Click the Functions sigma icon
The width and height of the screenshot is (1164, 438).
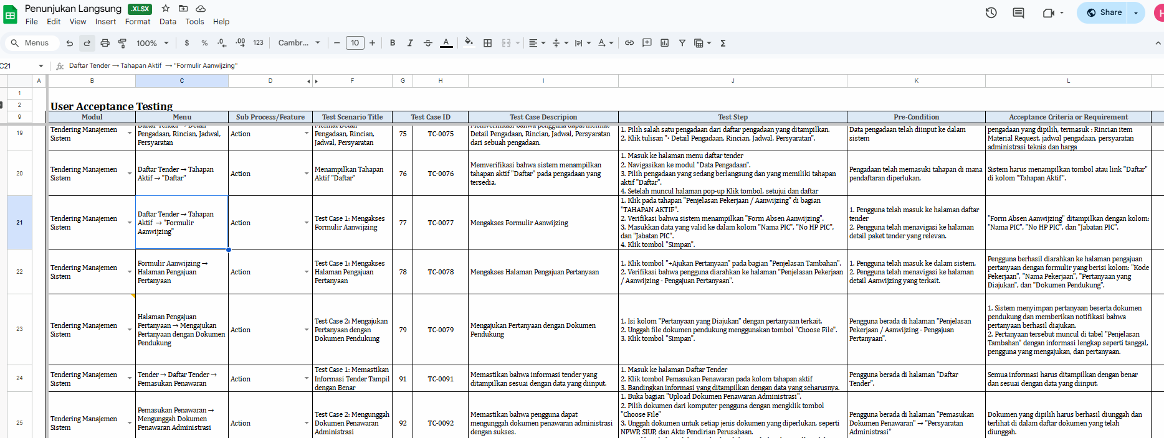[x=723, y=43]
